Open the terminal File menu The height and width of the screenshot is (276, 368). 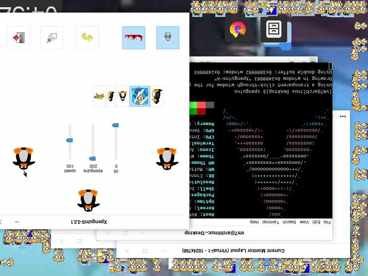(327, 222)
